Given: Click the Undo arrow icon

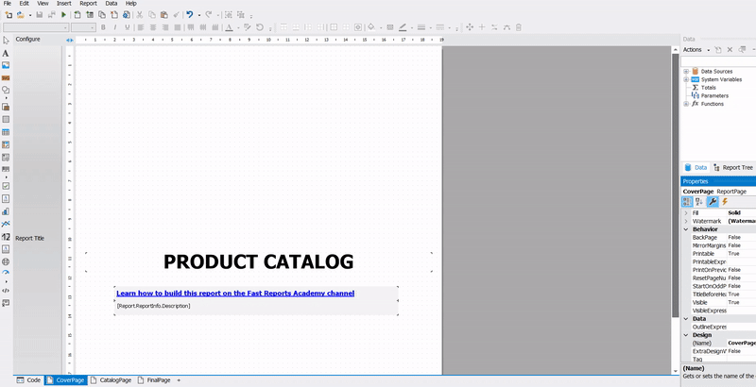Looking at the screenshot, I should [x=189, y=15].
